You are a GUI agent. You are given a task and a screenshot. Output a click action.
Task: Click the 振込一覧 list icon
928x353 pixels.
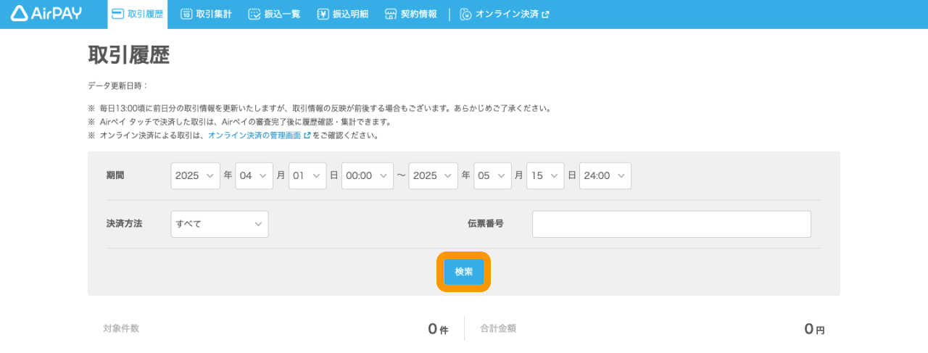254,14
